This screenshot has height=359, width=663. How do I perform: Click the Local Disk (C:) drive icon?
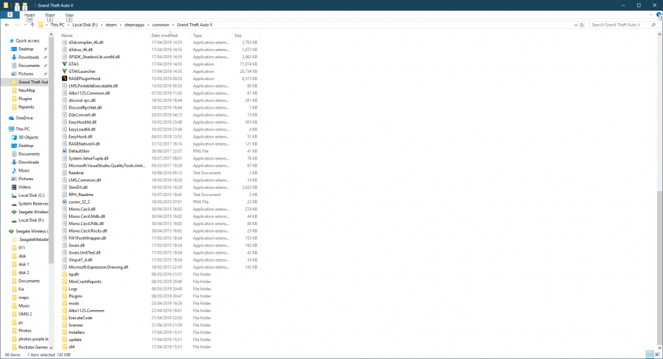coord(14,195)
